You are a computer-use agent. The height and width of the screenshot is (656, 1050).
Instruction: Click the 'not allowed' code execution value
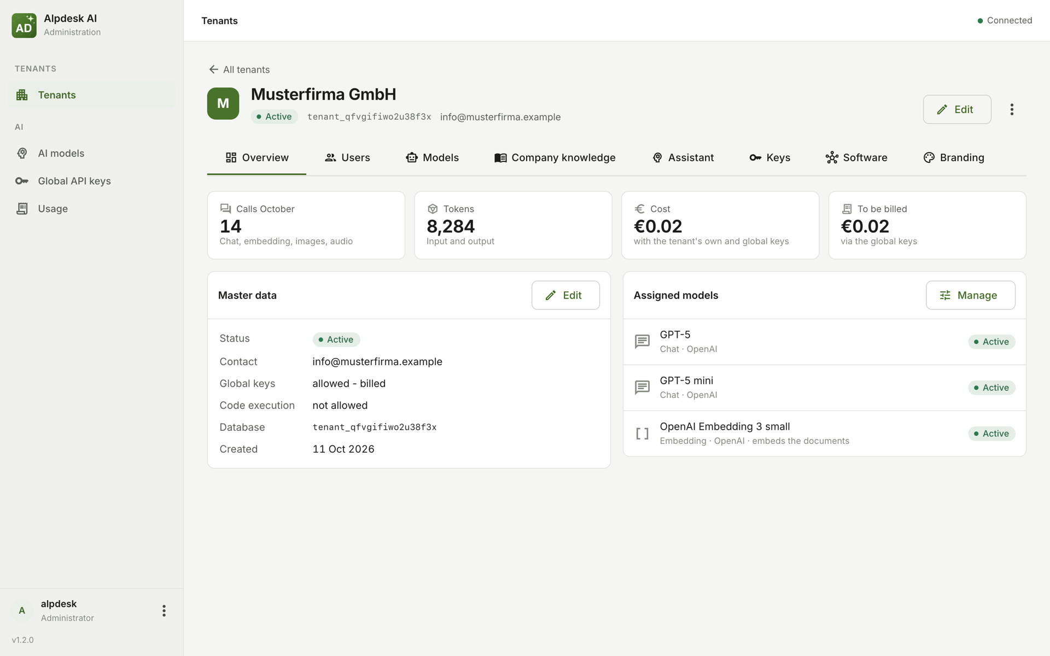point(340,406)
